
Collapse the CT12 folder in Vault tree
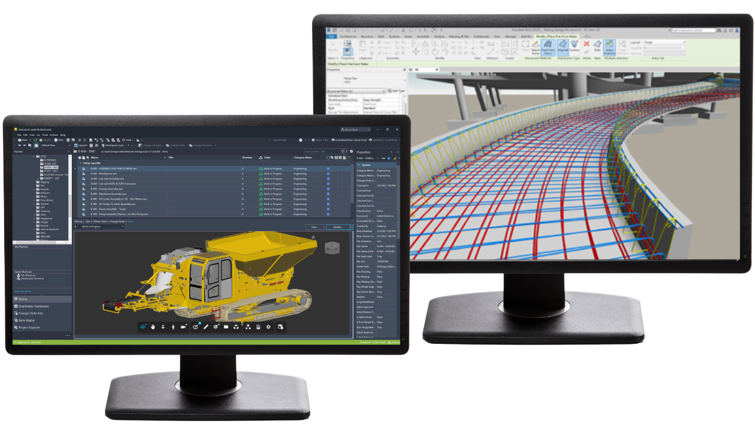(34, 157)
